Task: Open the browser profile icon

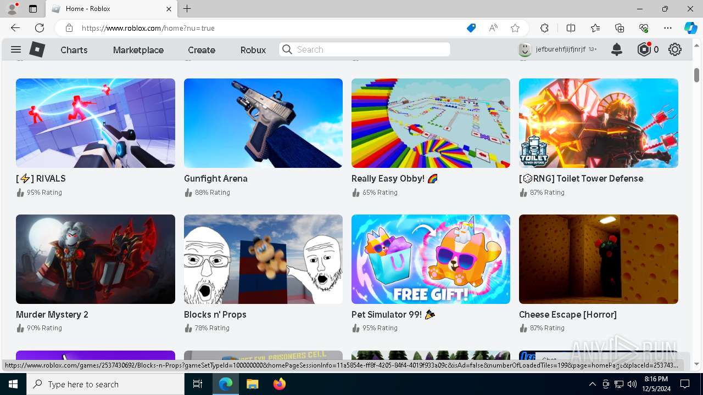Action: [12, 9]
